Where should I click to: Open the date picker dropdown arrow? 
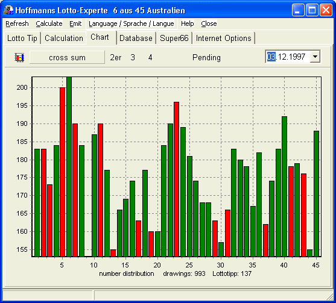click(315, 57)
